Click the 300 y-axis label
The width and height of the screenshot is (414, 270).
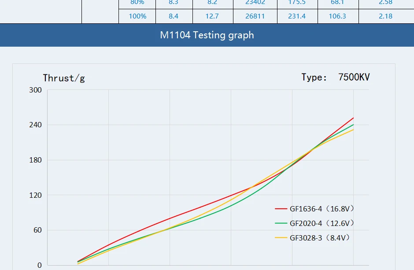(35, 90)
